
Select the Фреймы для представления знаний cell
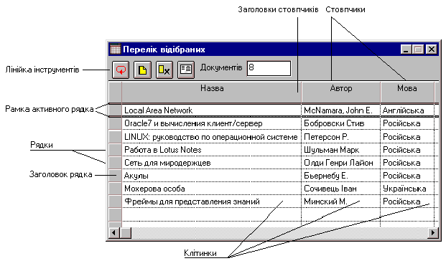211,201
